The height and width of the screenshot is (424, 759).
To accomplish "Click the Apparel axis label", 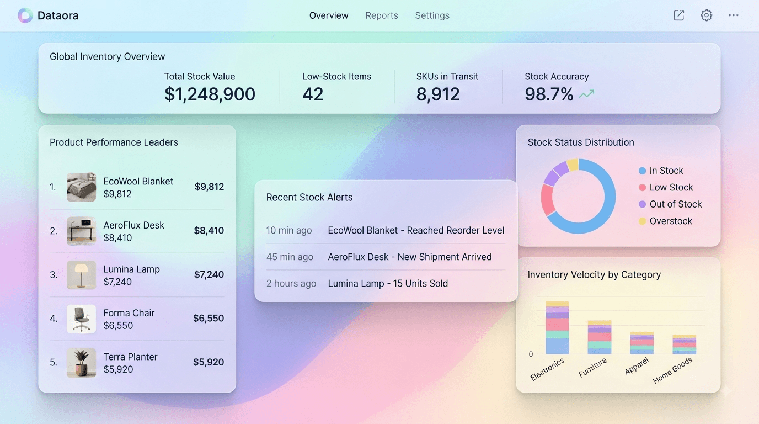I will (637, 366).
